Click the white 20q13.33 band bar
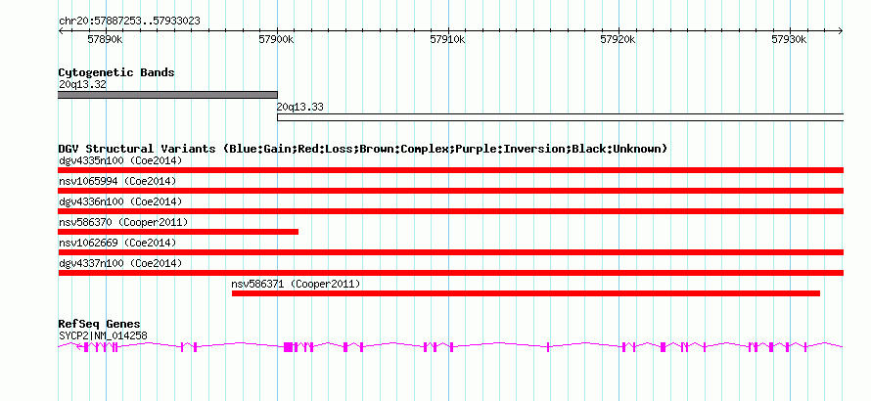Screen dimensions: 871x401 tap(561, 117)
